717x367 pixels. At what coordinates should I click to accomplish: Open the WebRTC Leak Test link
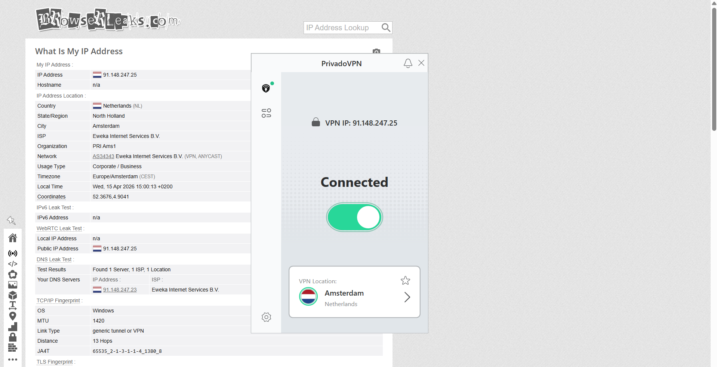click(x=59, y=228)
